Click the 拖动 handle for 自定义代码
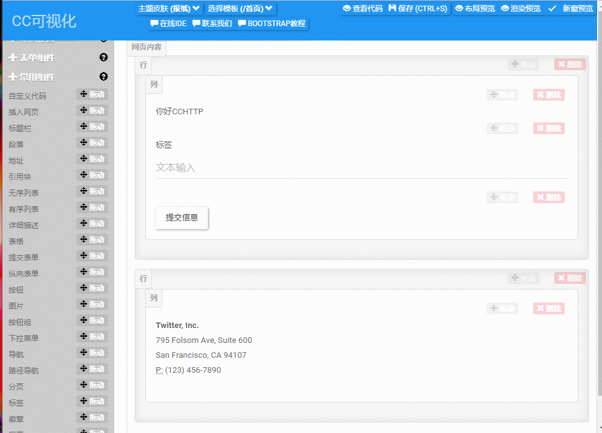Image resolution: width=602 pixels, height=433 pixels. (92, 94)
